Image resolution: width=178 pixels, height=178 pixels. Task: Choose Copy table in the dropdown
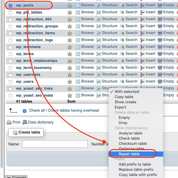pos(136,97)
